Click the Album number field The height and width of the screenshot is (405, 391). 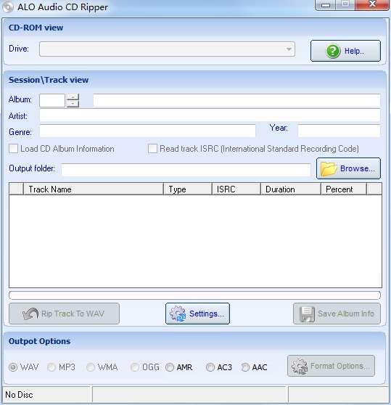pos(52,100)
